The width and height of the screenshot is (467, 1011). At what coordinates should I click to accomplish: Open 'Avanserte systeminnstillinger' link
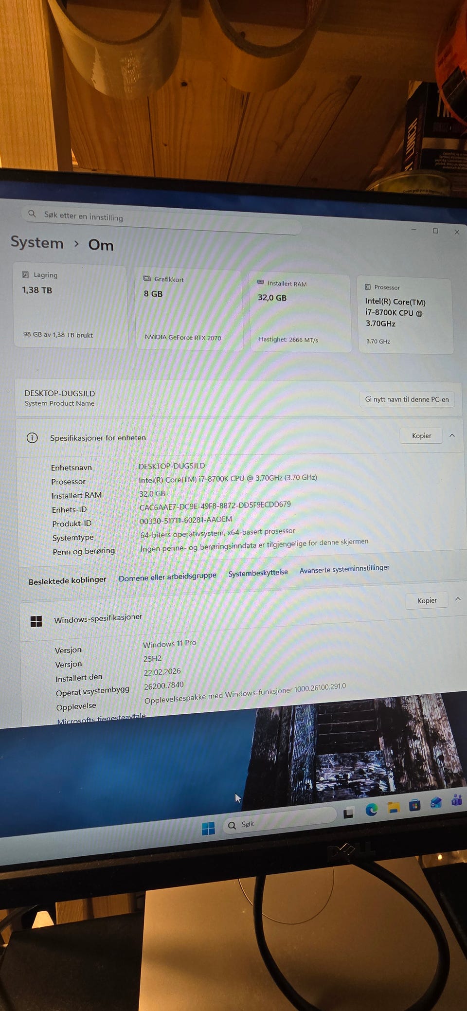[x=344, y=569]
